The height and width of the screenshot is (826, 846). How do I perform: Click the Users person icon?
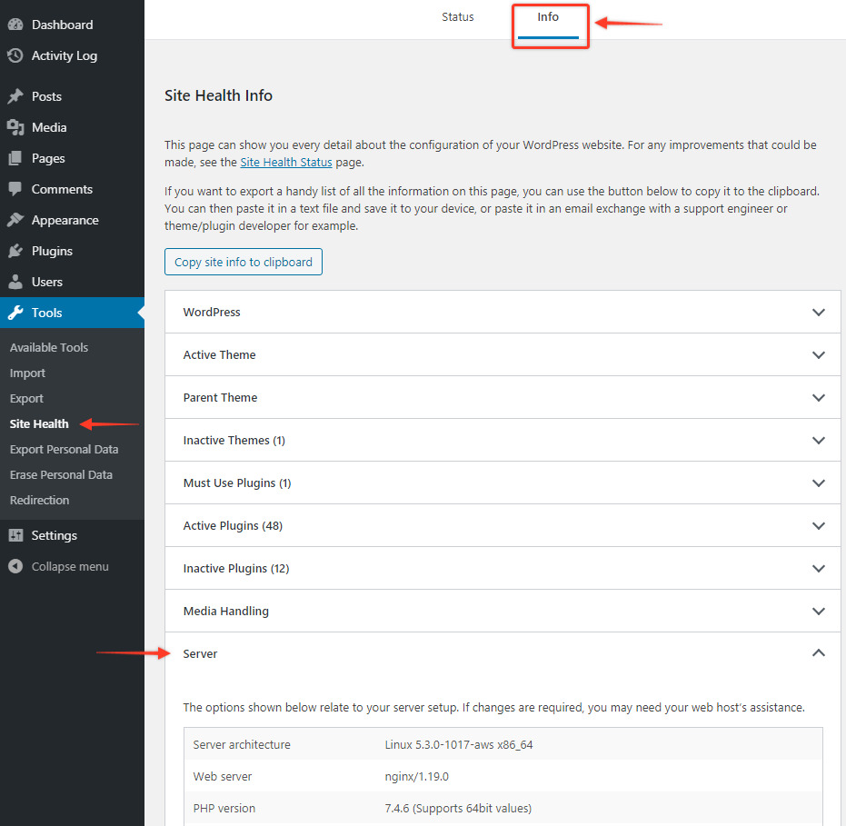15,282
